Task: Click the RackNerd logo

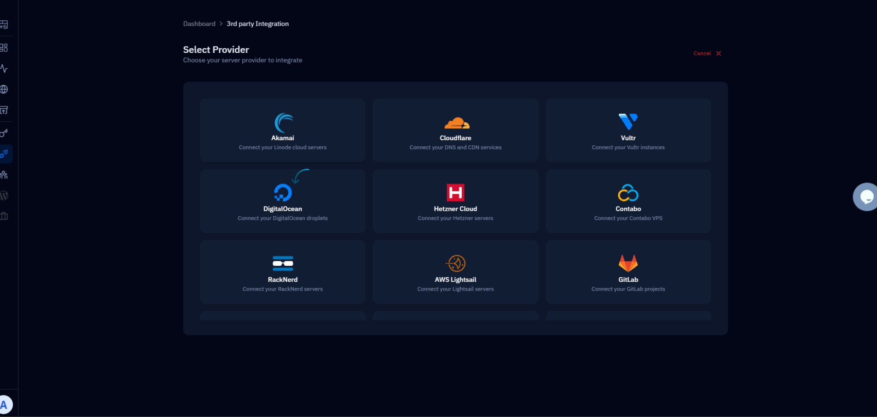Action: pyautogui.click(x=283, y=263)
